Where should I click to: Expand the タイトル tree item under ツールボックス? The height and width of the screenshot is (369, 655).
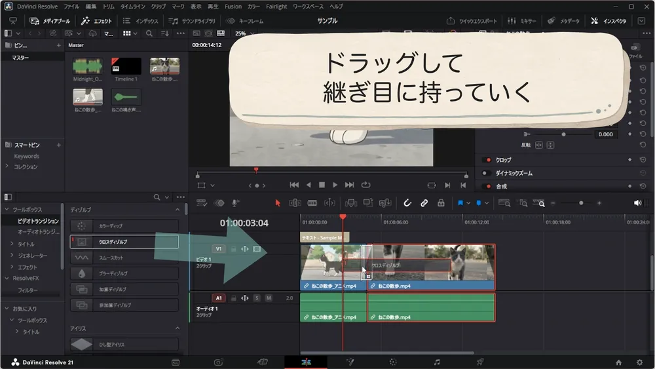[12, 244]
